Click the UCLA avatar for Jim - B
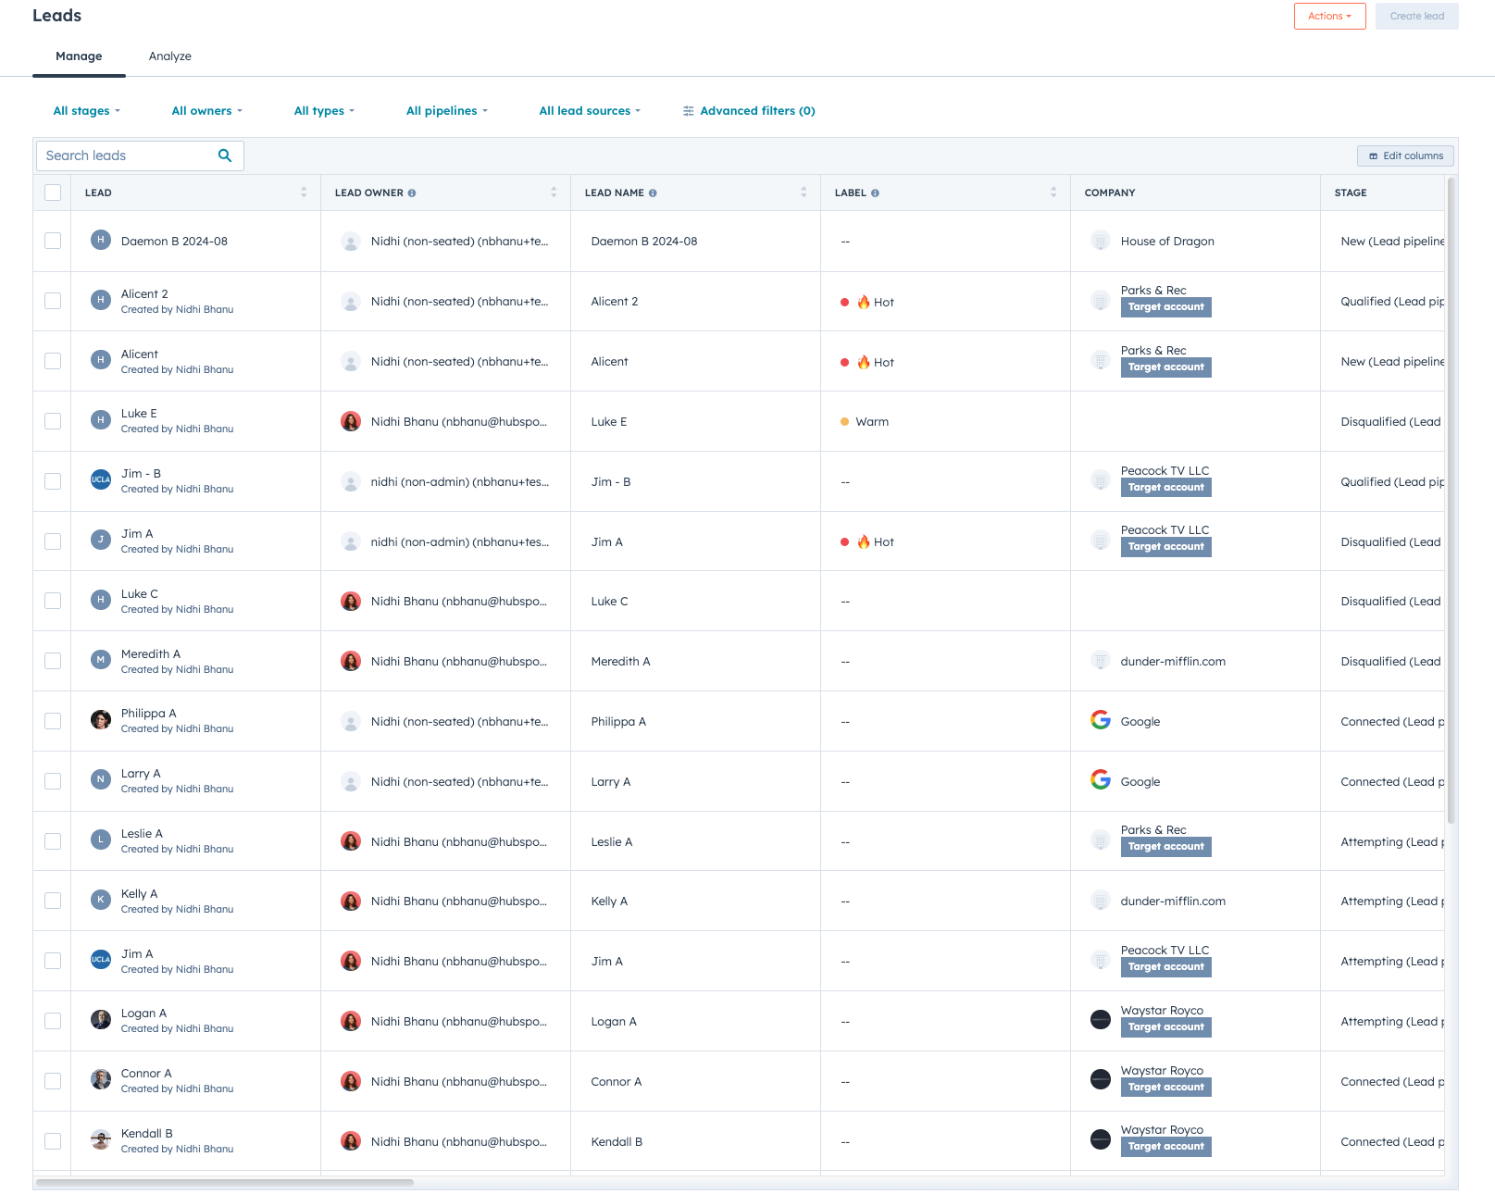Viewport: 1495px width, 1194px height. [x=101, y=479]
